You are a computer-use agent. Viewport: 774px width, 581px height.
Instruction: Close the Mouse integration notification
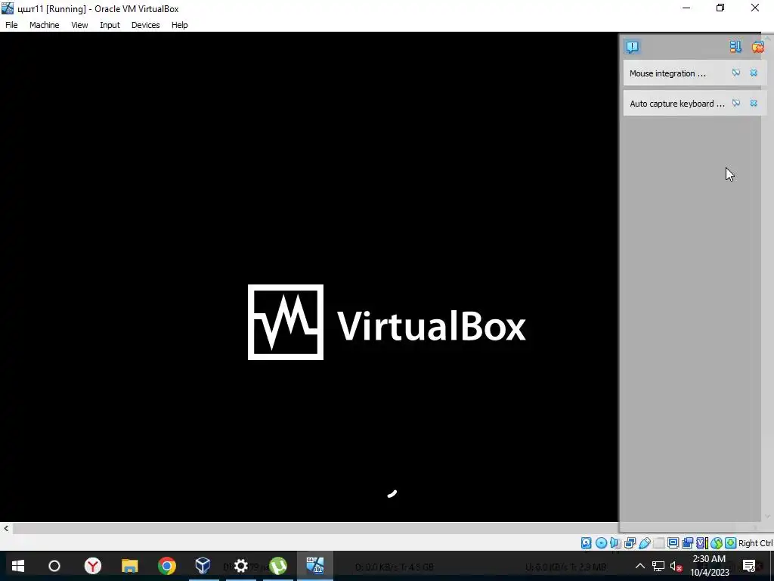(x=754, y=73)
